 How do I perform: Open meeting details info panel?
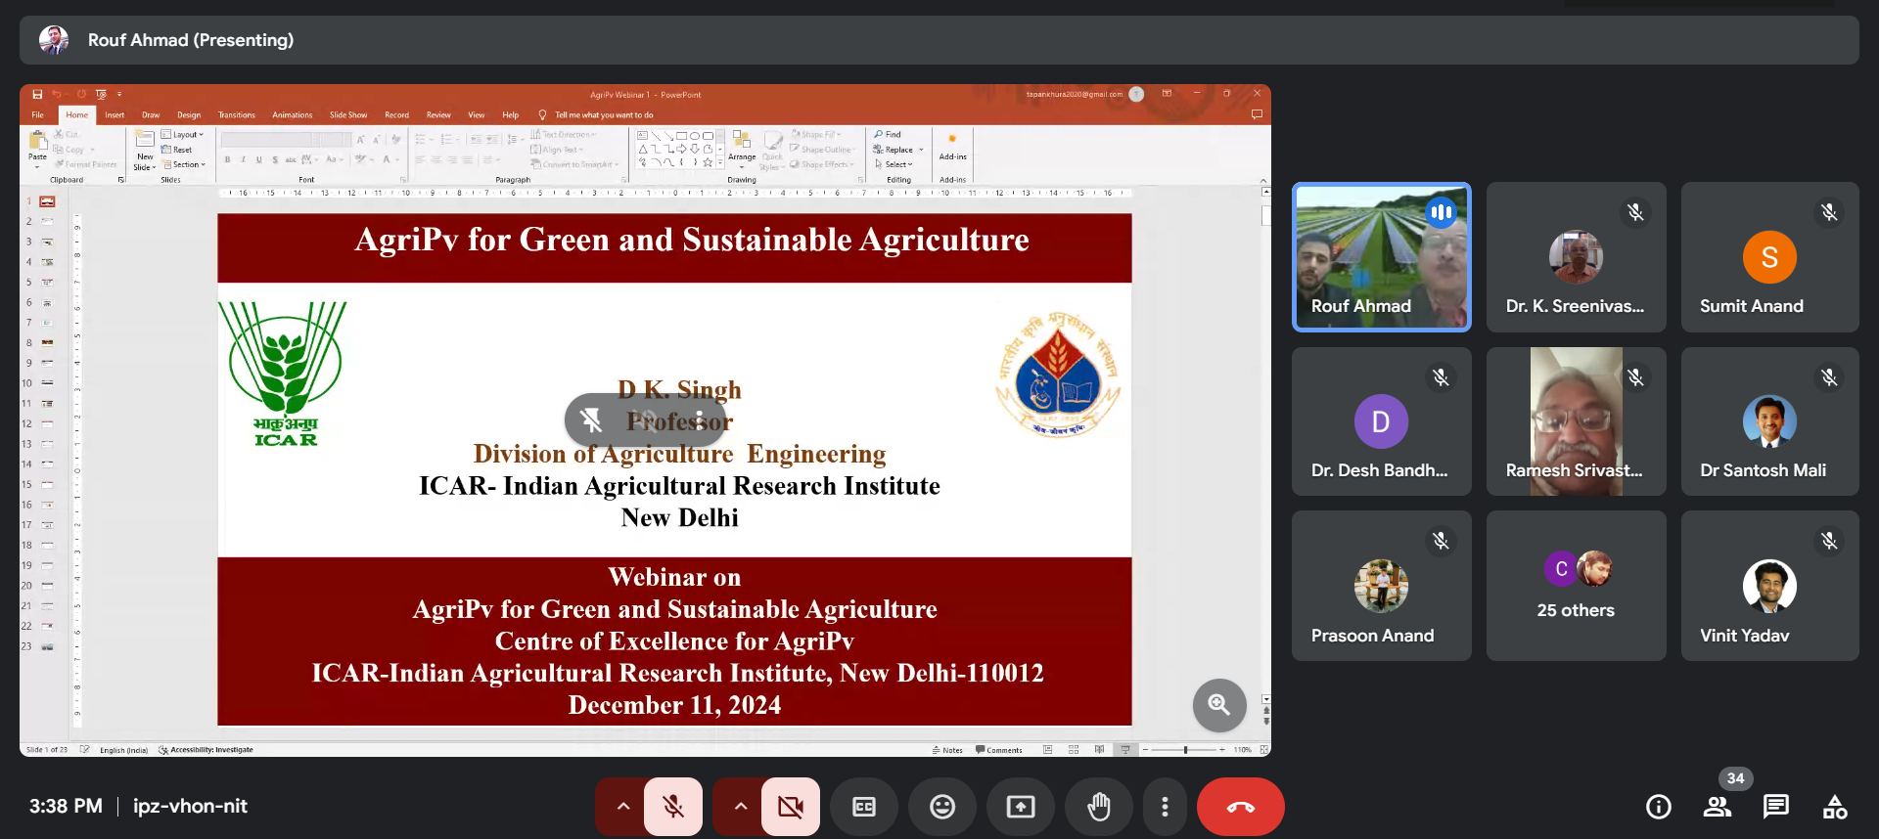click(1658, 807)
